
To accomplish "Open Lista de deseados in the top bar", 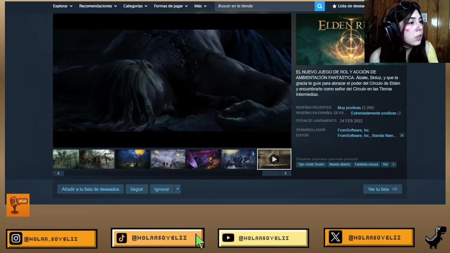I will pos(348,6).
